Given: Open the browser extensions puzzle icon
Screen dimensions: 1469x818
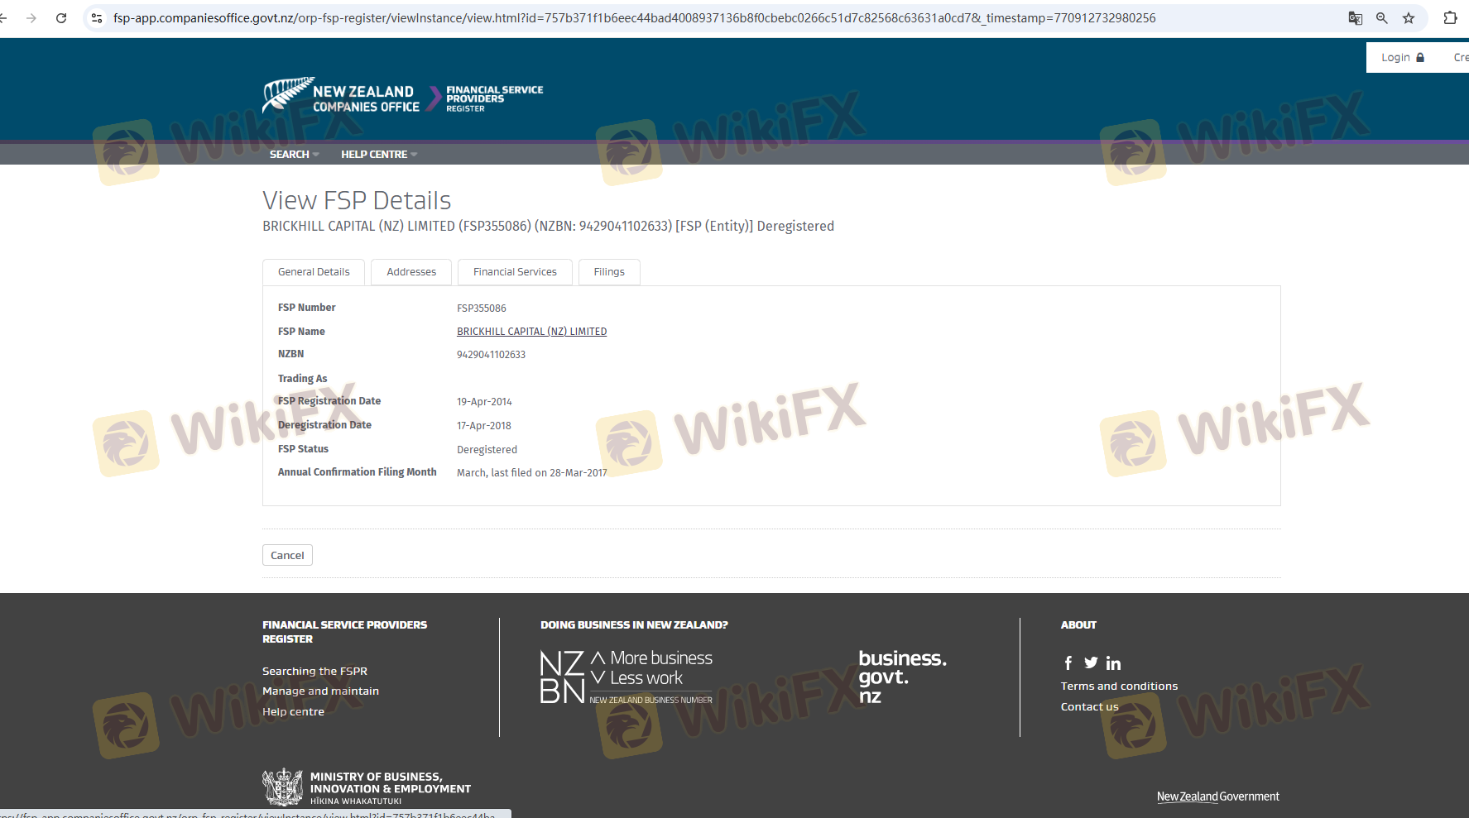Looking at the screenshot, I should pos(1450,18).
